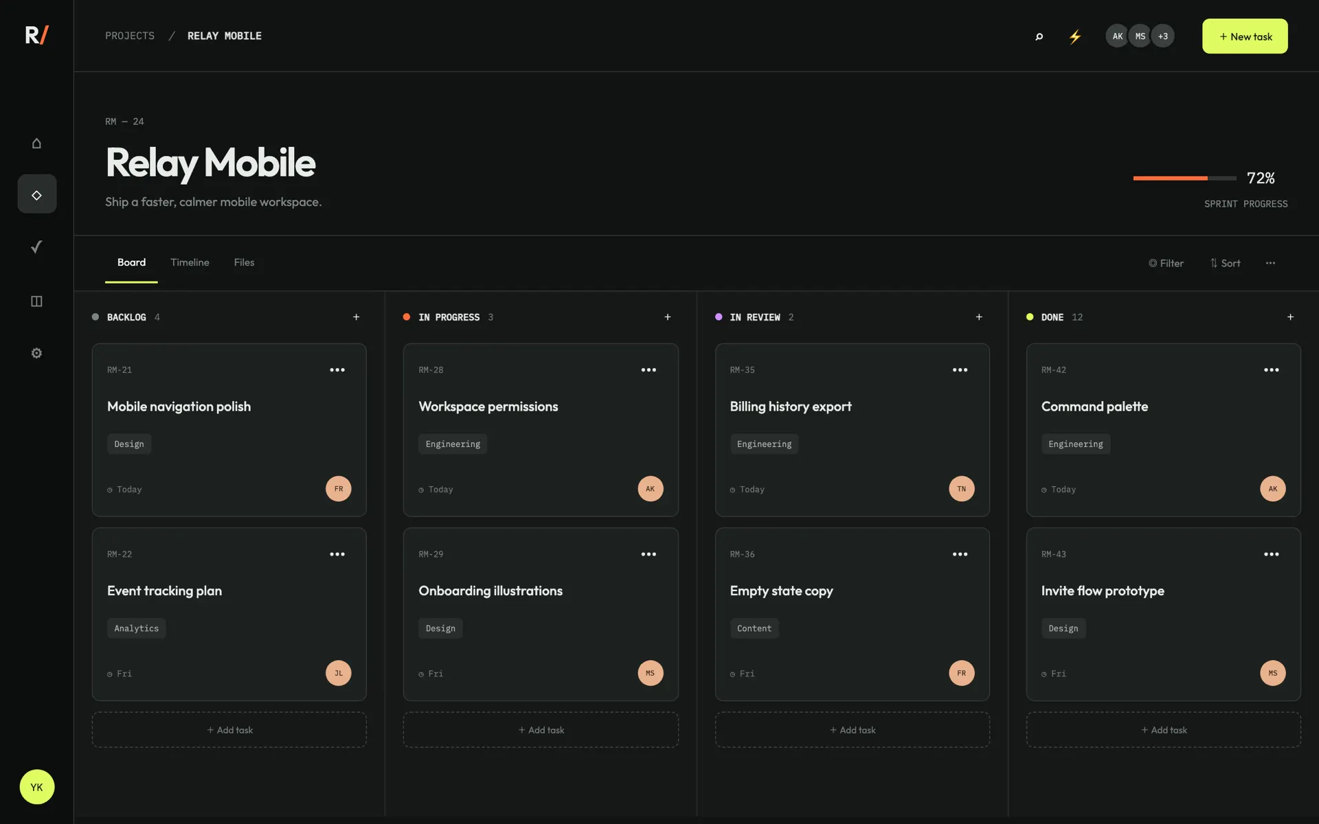Open options menu on RM-21 card
Viewport: 1319px width, 824px height.
click(337, 369)
